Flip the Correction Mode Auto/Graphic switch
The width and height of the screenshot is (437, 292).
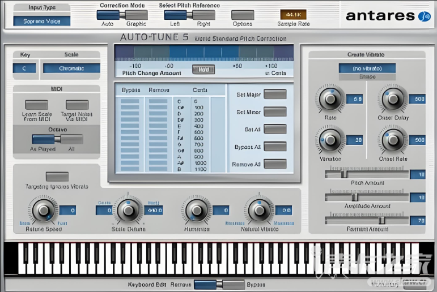122,15
